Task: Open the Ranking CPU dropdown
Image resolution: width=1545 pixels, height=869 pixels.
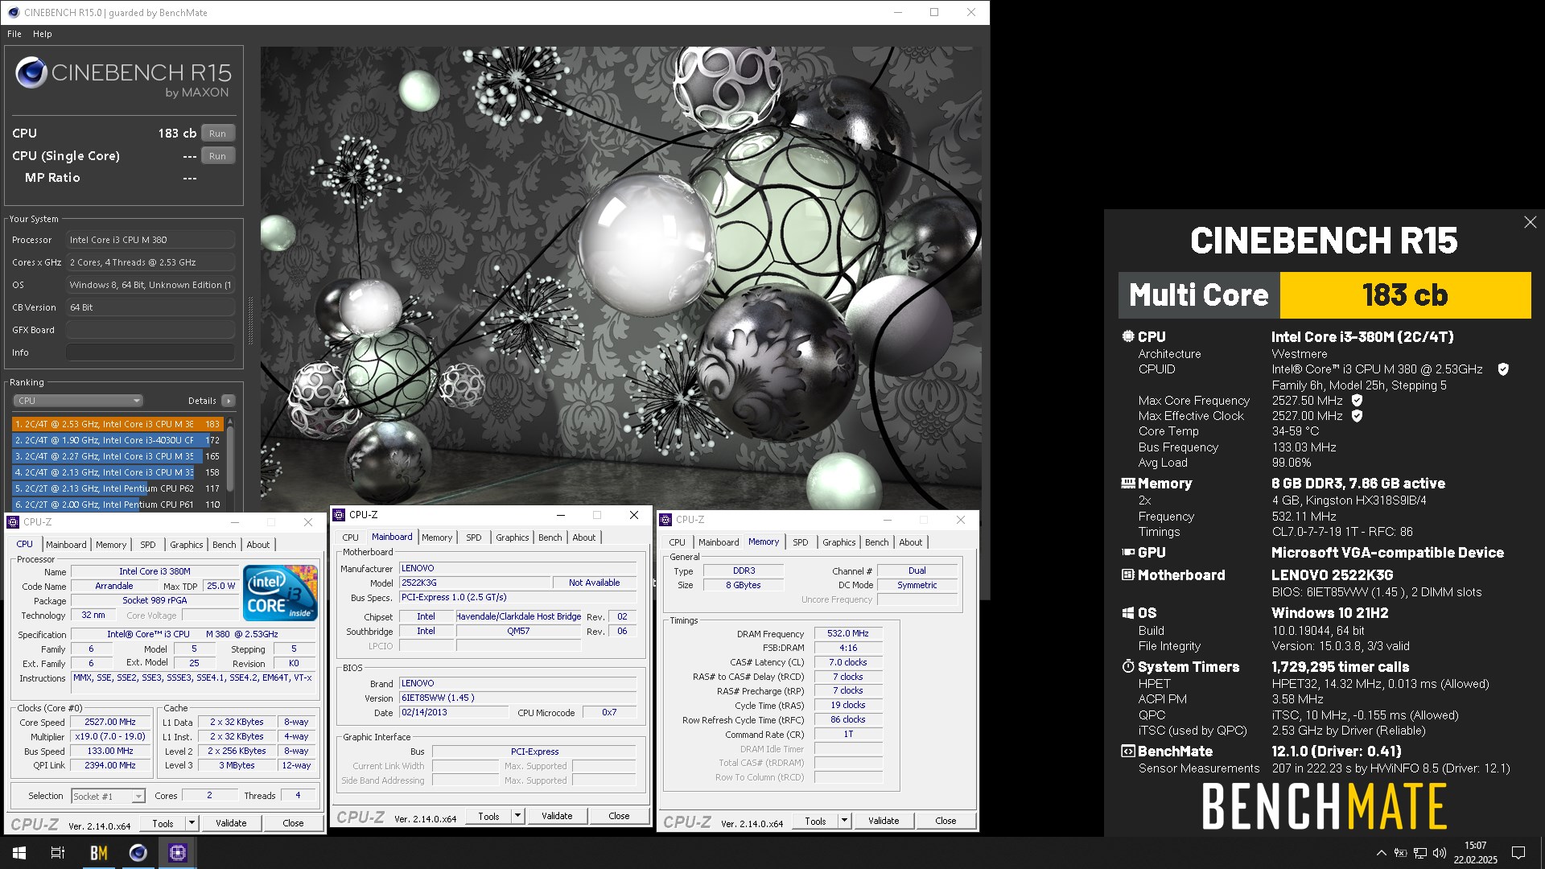Action: pyautogui.click(x=78, y=401)
